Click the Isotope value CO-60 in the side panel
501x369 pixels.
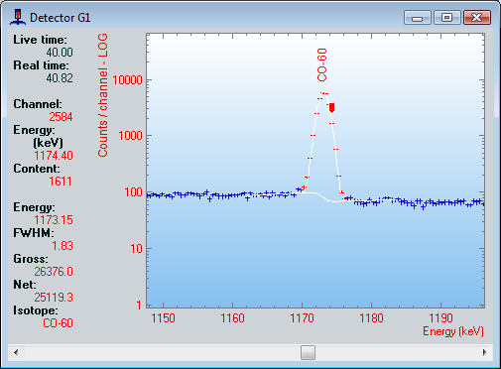coord(58,323)
